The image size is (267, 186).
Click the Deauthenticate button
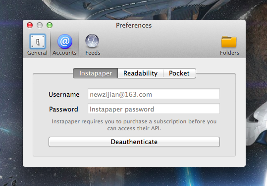pos(134,142)
